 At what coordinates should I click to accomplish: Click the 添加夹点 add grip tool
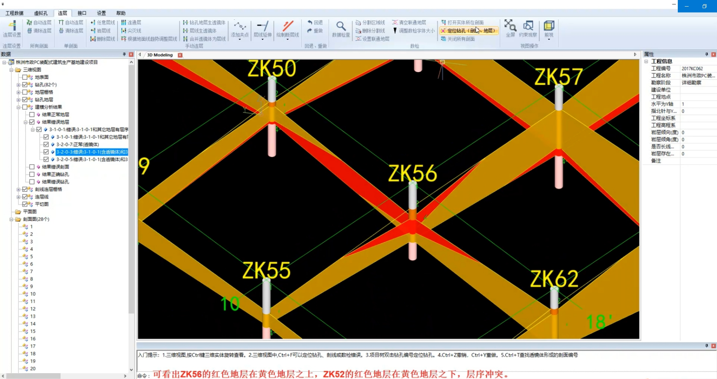240,29
